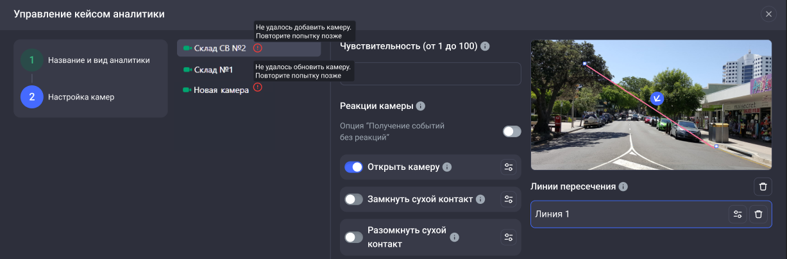Open settings for Разомкнуть сухой контакт reaction
Viewport: 787px width, 259px height.
509,237
